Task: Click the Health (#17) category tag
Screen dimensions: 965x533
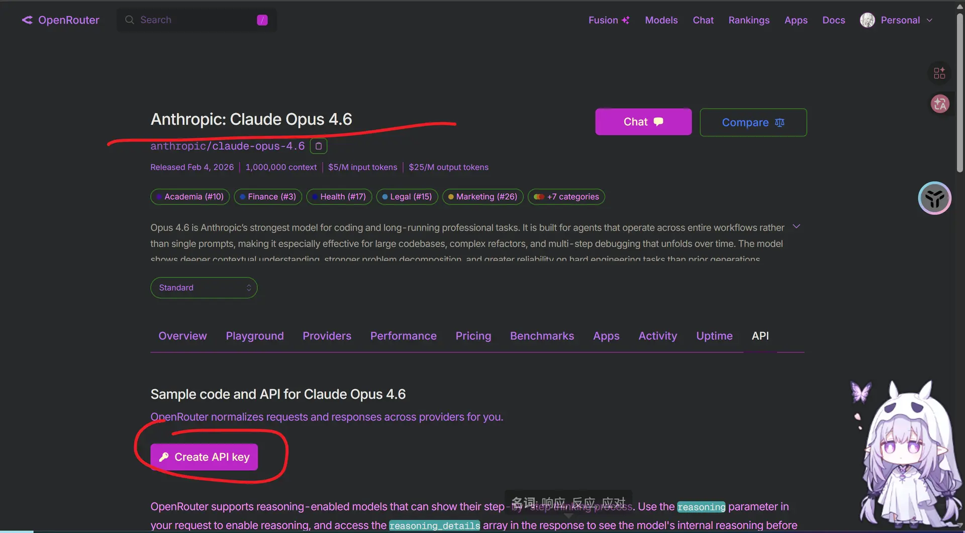Action: pos(339,197)
